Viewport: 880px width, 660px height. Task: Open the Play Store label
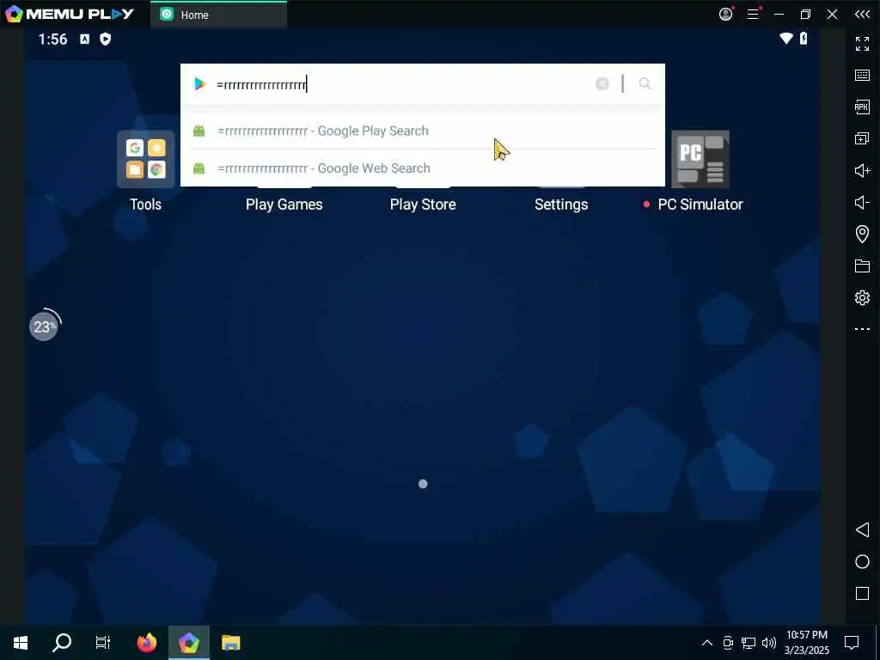(x=423, y=205)
